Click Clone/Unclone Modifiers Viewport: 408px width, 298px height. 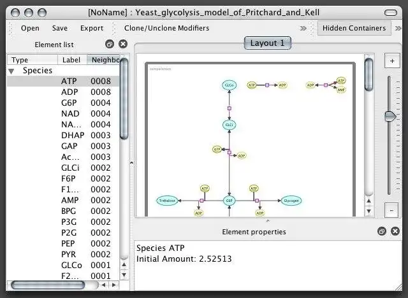[167, 28]
